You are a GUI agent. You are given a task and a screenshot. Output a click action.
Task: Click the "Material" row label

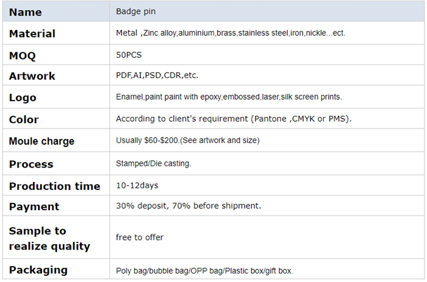click(x=32, y=33)
